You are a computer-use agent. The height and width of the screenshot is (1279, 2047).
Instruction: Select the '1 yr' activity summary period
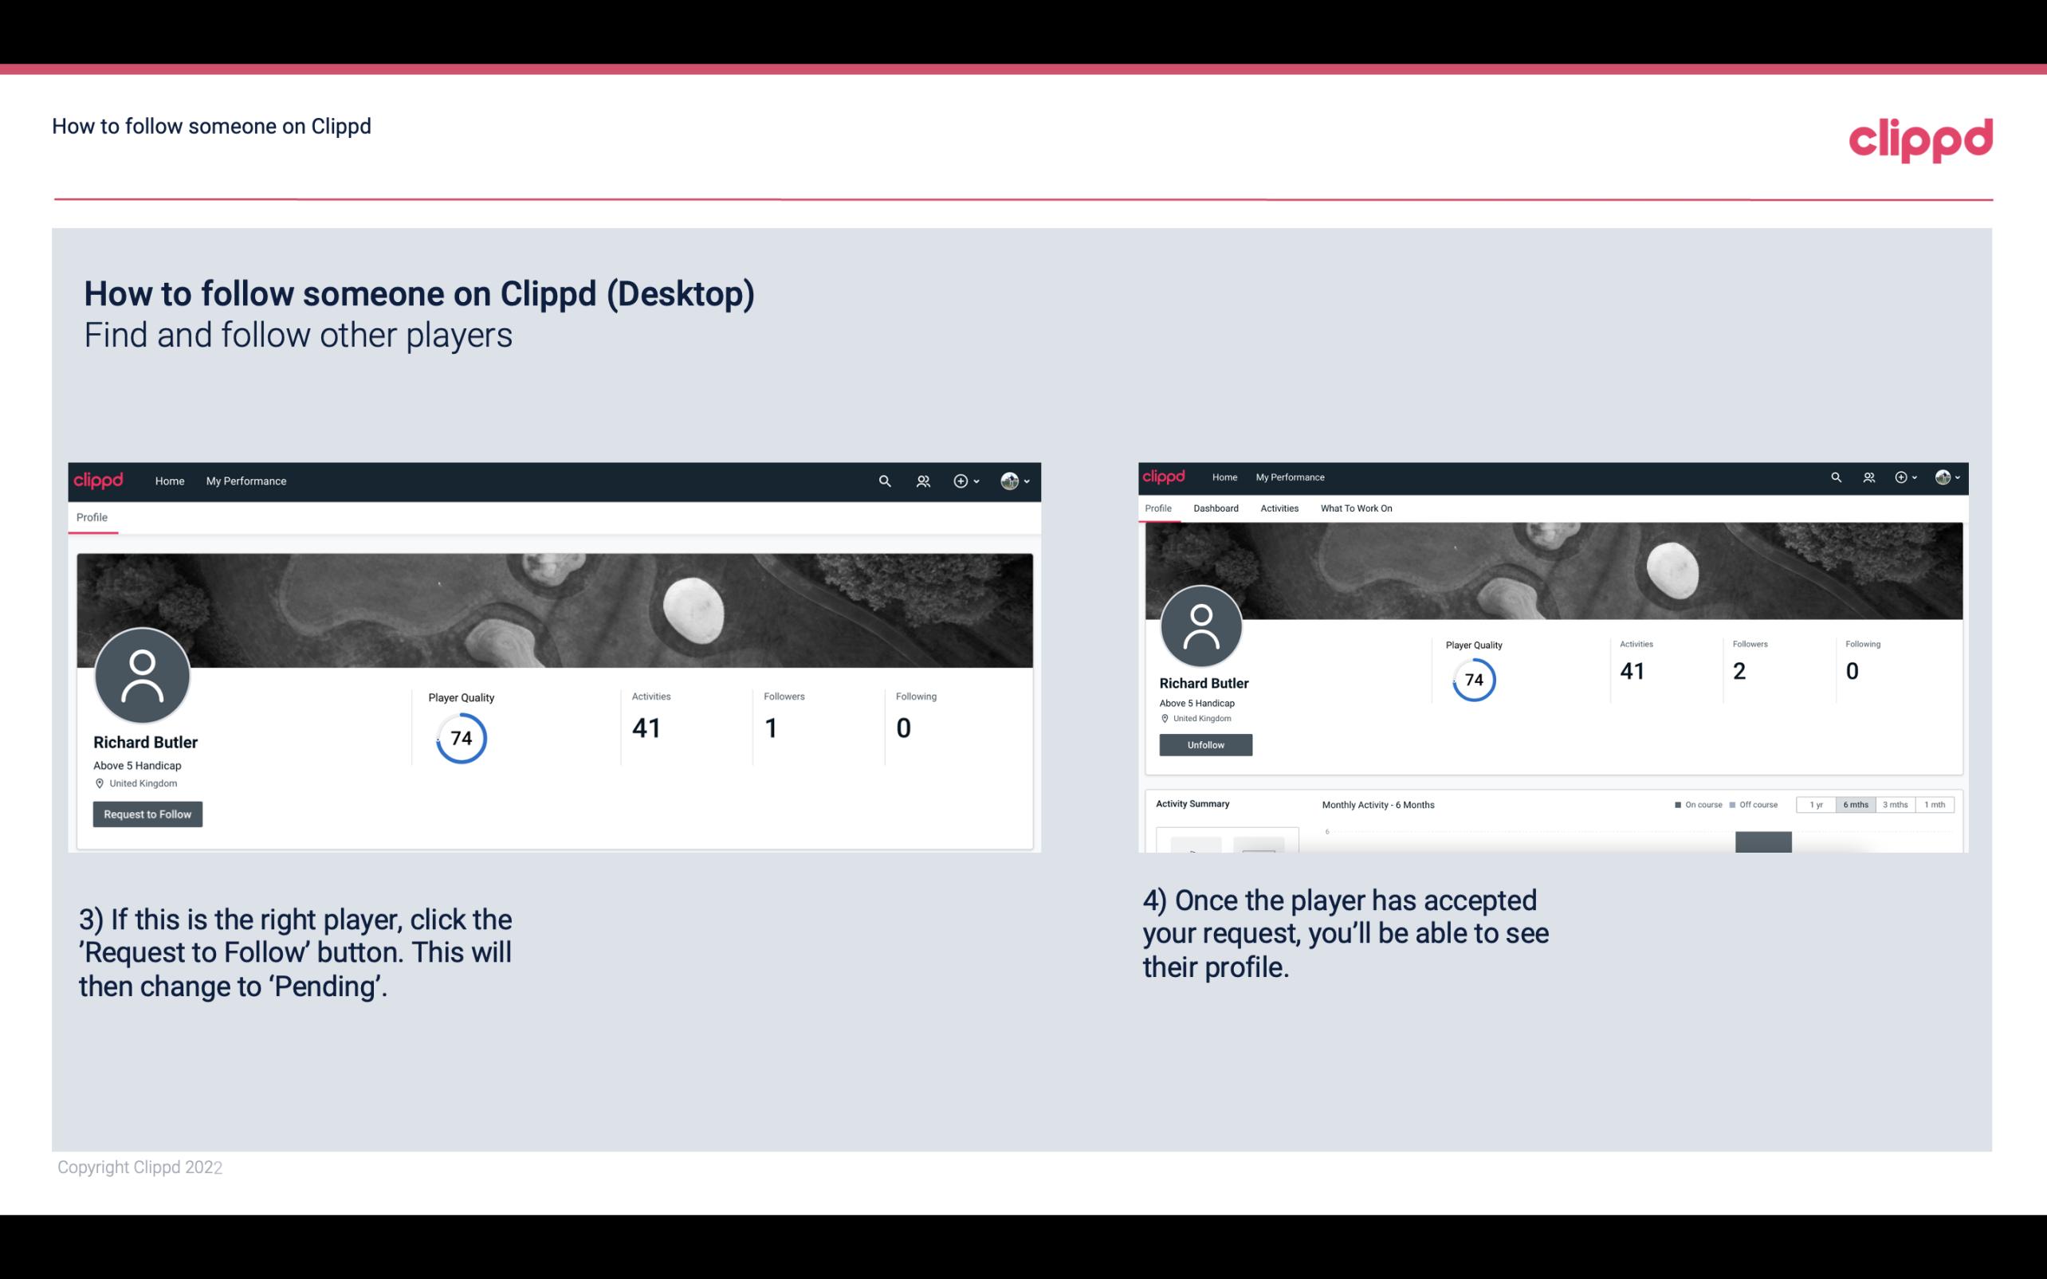[x=1817, y=805]
